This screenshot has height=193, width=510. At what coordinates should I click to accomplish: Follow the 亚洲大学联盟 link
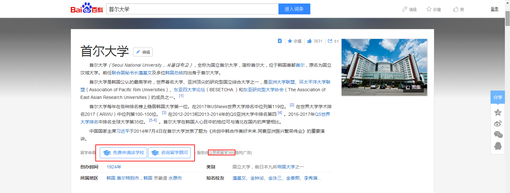tap(281, 82)
